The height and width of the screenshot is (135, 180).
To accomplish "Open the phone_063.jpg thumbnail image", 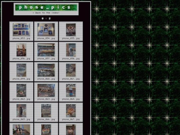I will [46, 90].
